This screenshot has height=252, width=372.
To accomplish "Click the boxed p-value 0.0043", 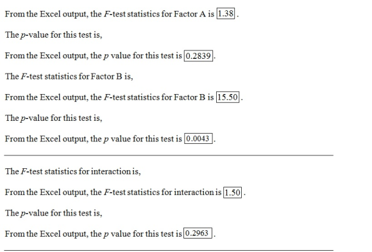I will click(198, 138).
